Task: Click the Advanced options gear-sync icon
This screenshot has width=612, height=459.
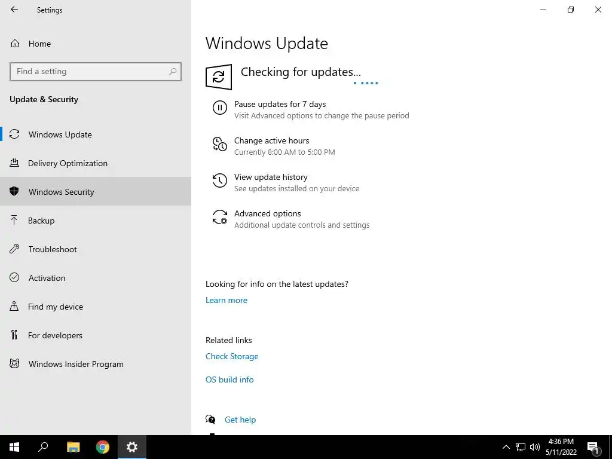Action: 220,217
